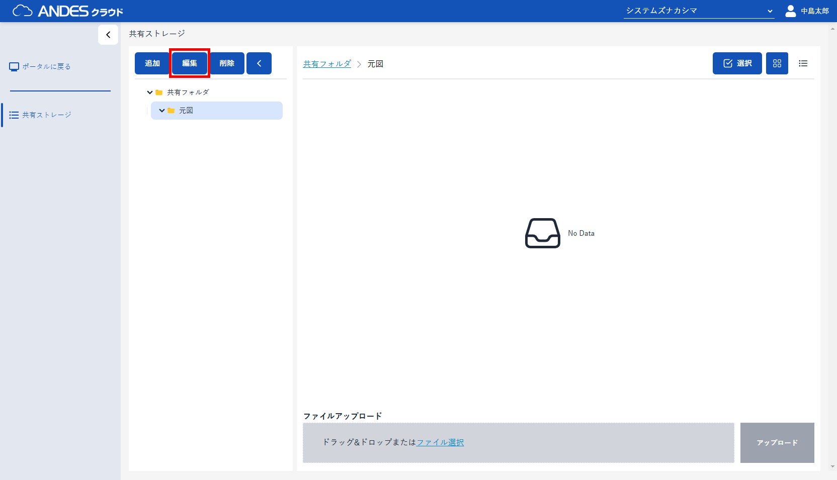The width and height of the screenshot is (837, 480).
Task: Collapse the 元図 tree node chevron
Action: click(x=161, y=111)
